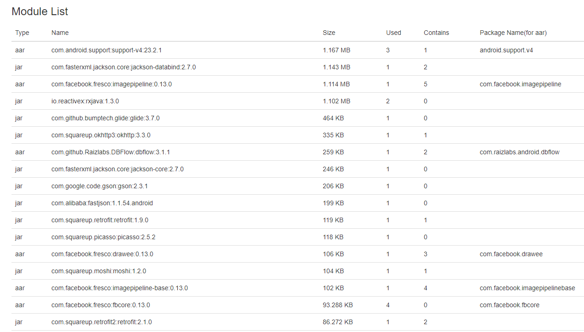The image size is (584, 332).
Task: Select io.reactivex:rxjava:1.3.0 module name
Action: coord(85,101)
